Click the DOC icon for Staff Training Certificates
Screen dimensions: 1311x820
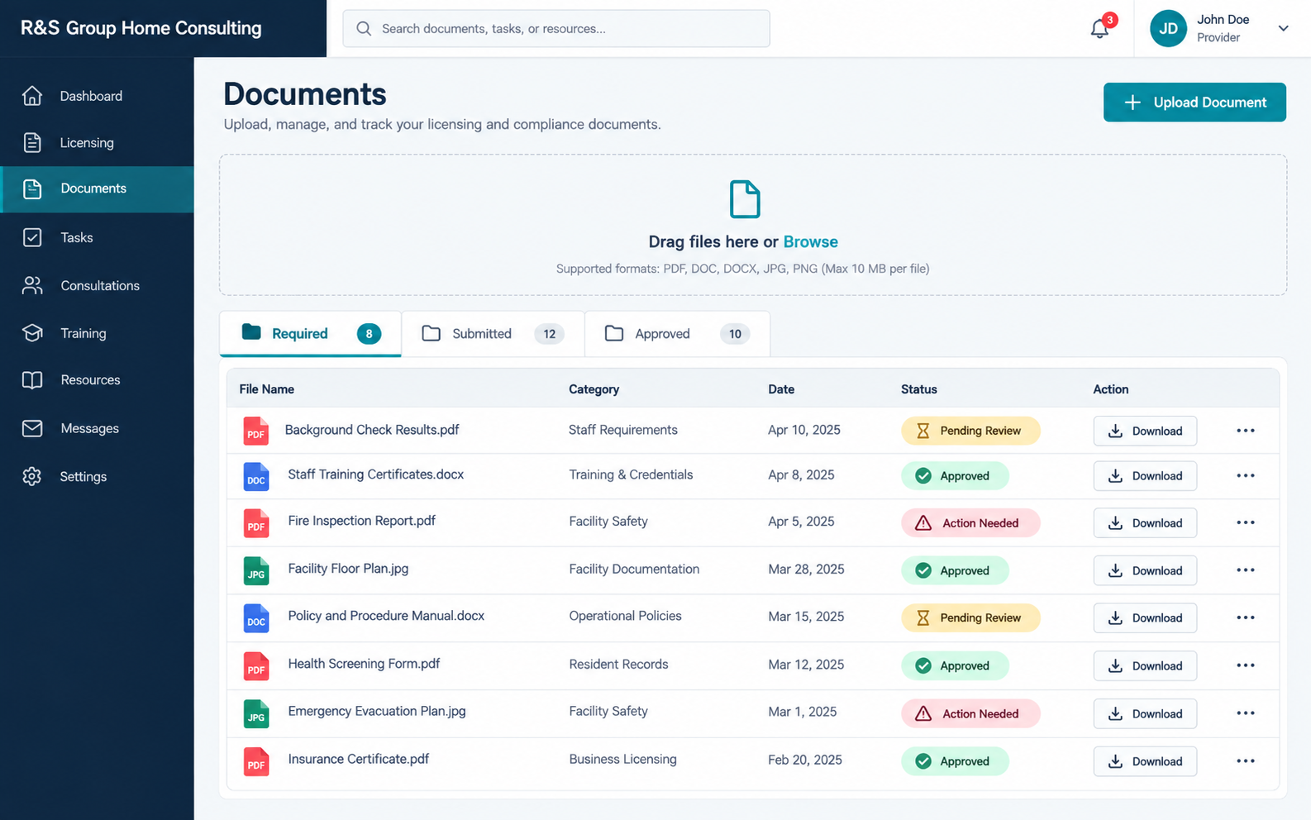[256, 477]
